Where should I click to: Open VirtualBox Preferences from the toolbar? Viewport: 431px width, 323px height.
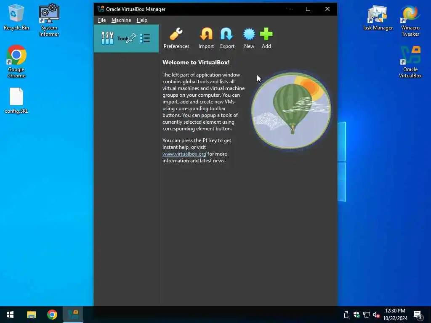click(176, 38)
